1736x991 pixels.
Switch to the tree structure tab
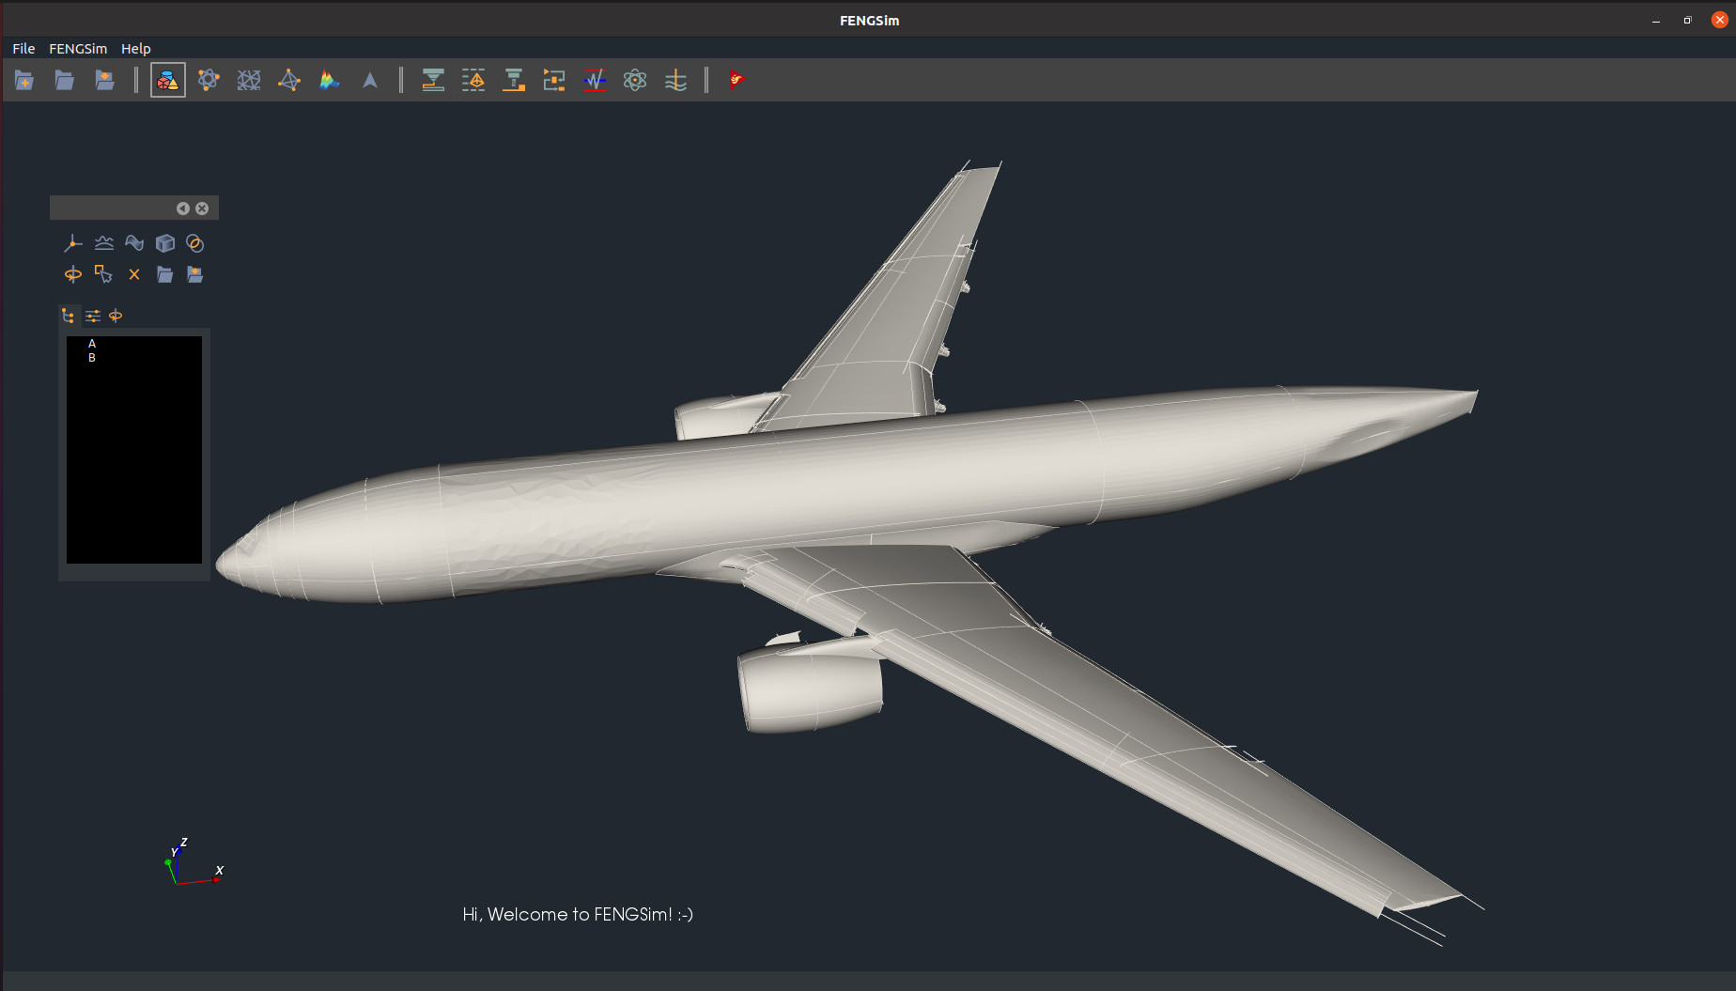[x=69, y=316]
